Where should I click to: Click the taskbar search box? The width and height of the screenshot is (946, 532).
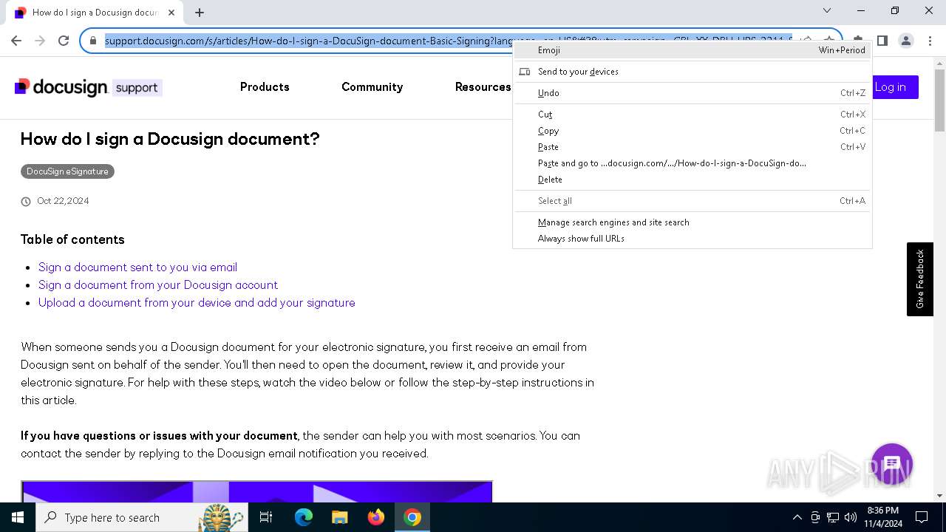[143, 517]
